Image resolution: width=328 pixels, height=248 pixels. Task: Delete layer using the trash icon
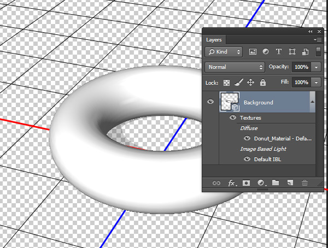click(x=305, y=183)
